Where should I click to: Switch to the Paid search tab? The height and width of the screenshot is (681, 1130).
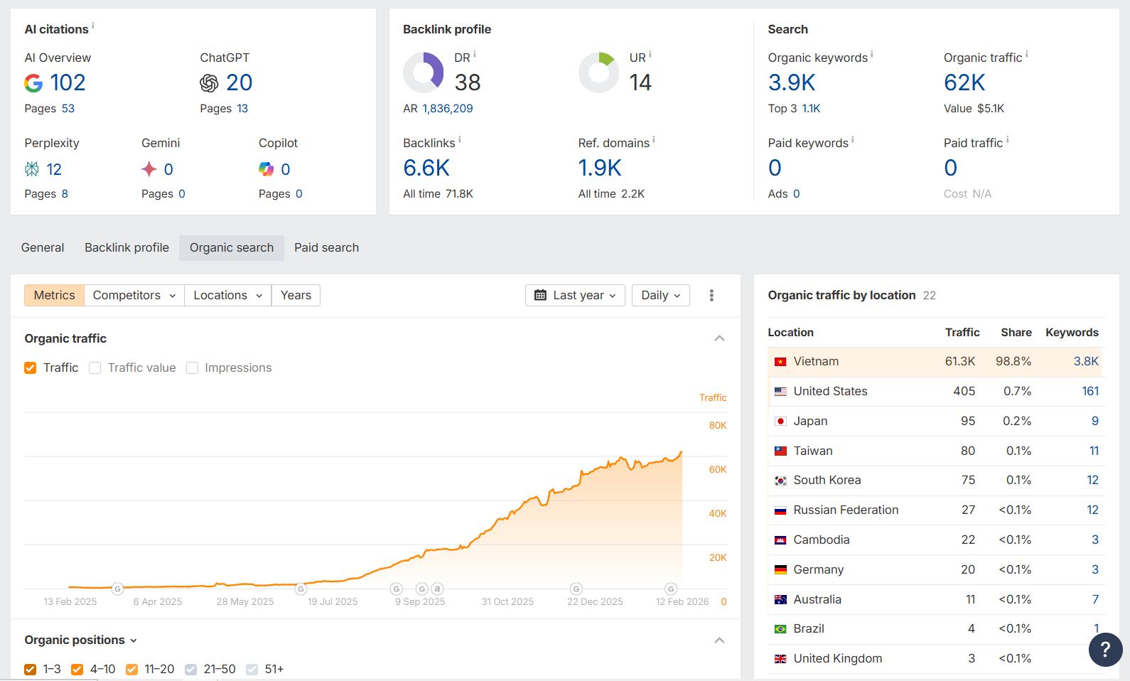326,247
